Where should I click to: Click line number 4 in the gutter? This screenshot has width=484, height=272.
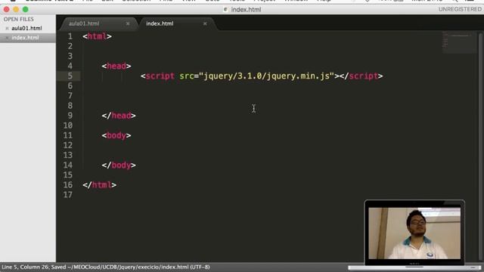point(70,66)
